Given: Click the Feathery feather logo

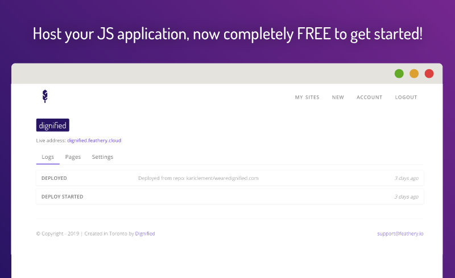Looking at the screenshot, I should pyautogui.click(x=45, y=96).
